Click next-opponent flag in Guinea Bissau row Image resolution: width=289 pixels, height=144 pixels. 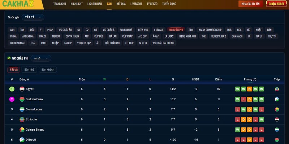pos(277,130)
